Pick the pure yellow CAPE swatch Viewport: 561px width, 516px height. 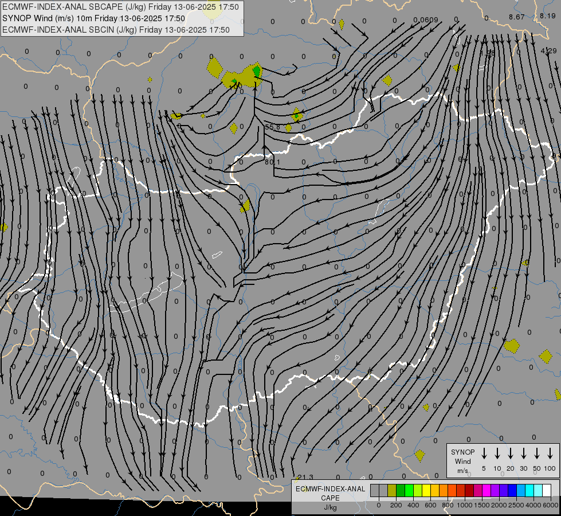click(x=426, y=491)
